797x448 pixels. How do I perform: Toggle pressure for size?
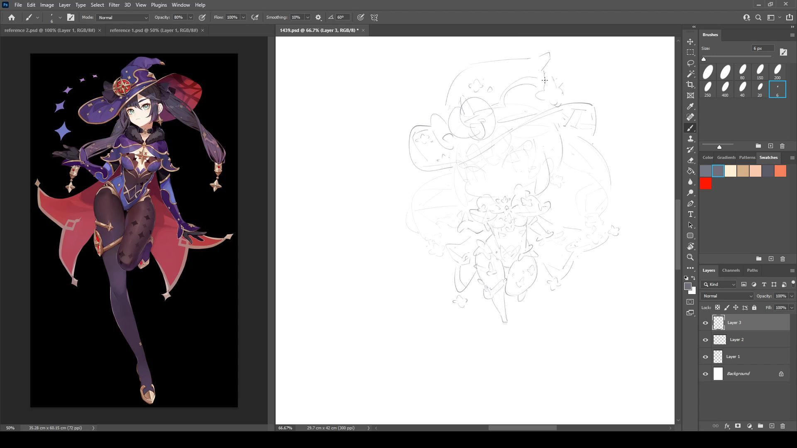click(361, 17)
